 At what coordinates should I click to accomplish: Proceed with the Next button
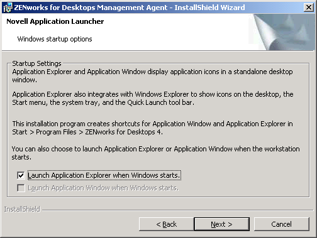(222, 224)
